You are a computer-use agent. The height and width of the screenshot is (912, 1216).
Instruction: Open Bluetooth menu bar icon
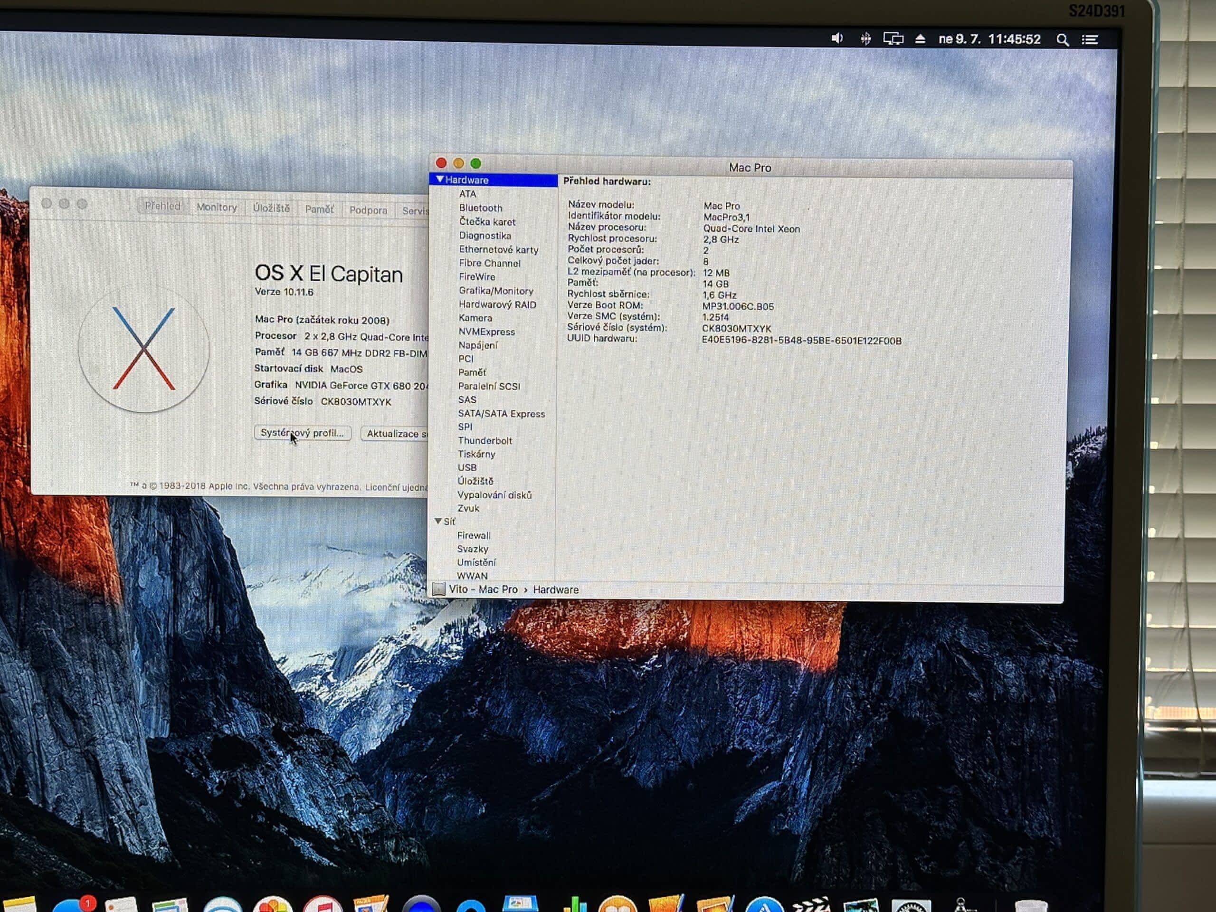(x=865, y=38)
